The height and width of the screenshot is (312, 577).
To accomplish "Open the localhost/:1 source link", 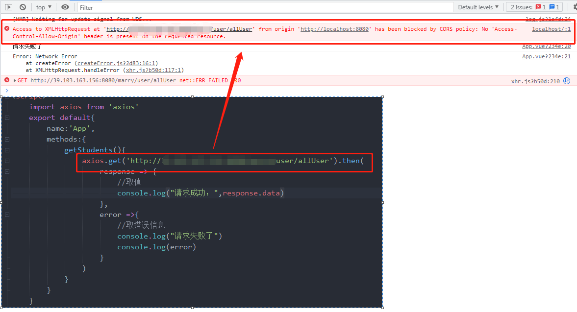I will pos(551,29).
